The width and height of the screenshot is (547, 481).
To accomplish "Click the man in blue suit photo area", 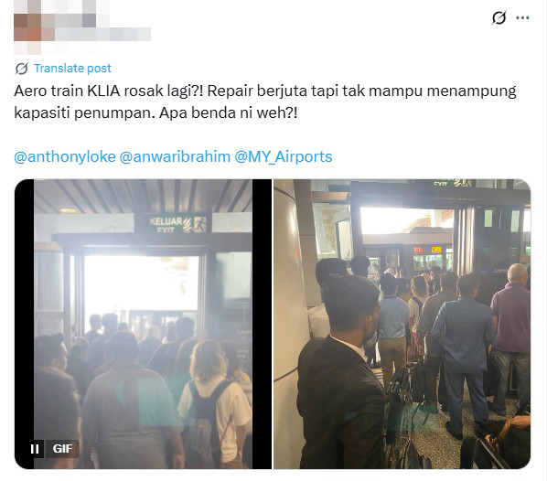I will coord(463,352).
